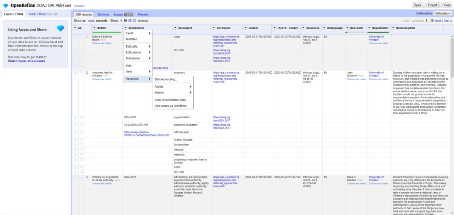
Task: Click the Help button
Action: pos(447,5)
